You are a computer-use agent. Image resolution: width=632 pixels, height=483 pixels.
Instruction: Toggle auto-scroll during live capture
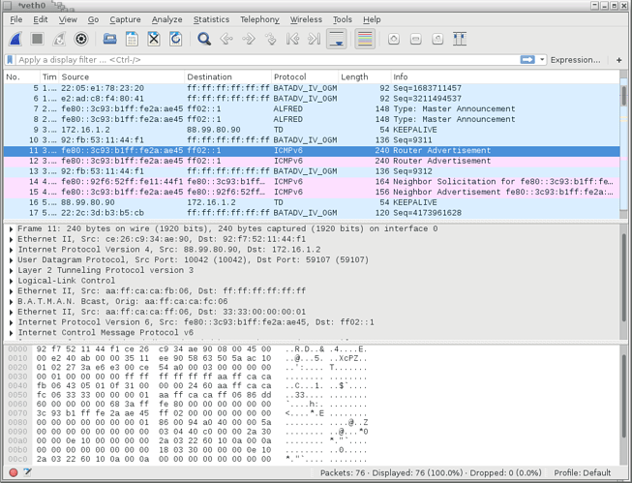click(x=336, y=39)
